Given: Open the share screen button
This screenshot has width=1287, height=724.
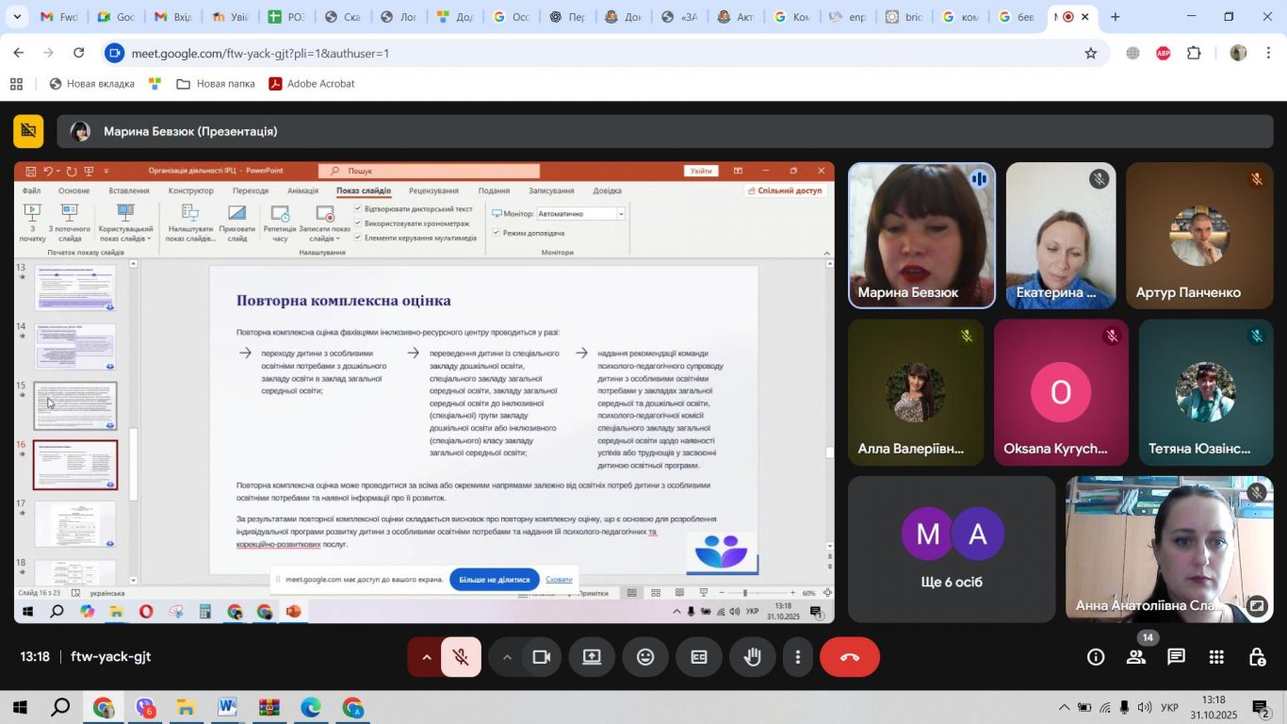Looking at the screenshot, I should point(592,657).
